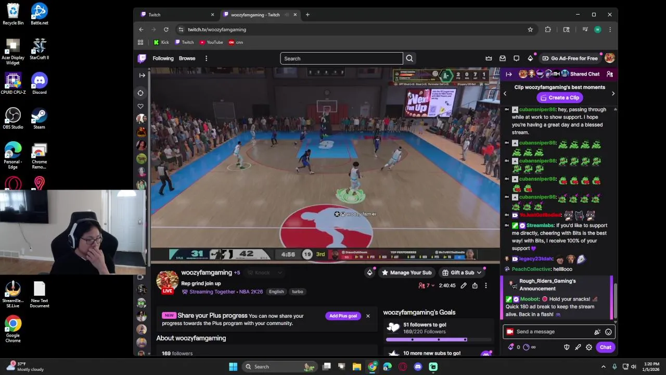
Task: Open Twitch Prime Loot crown icon
Action: [x=489, y=58]
